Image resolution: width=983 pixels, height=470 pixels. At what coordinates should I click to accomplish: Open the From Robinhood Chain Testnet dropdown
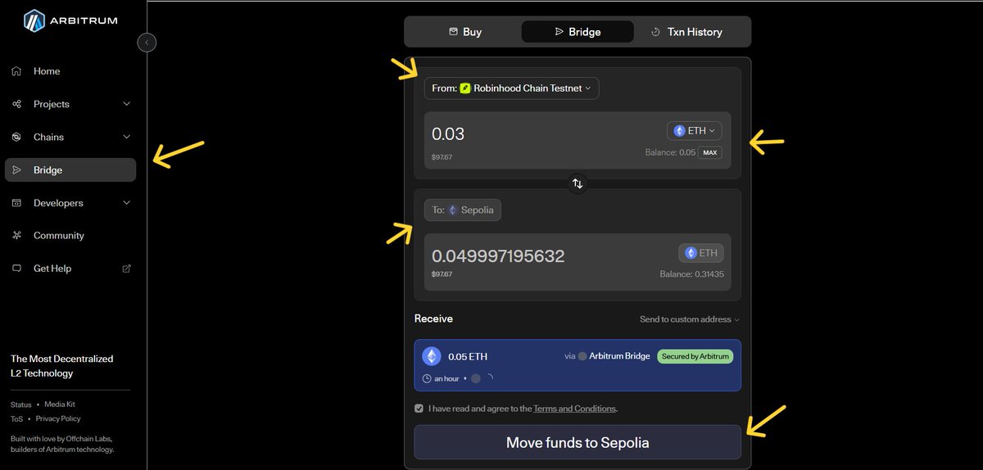coord(512,88)
